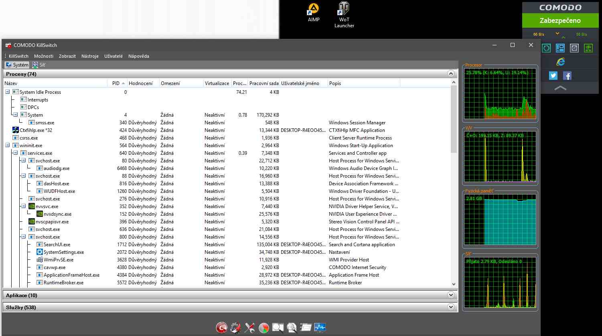Select the SearchUI.exe process row
The width and height of the screenshot is (602, 336).
tap(57, 245)
